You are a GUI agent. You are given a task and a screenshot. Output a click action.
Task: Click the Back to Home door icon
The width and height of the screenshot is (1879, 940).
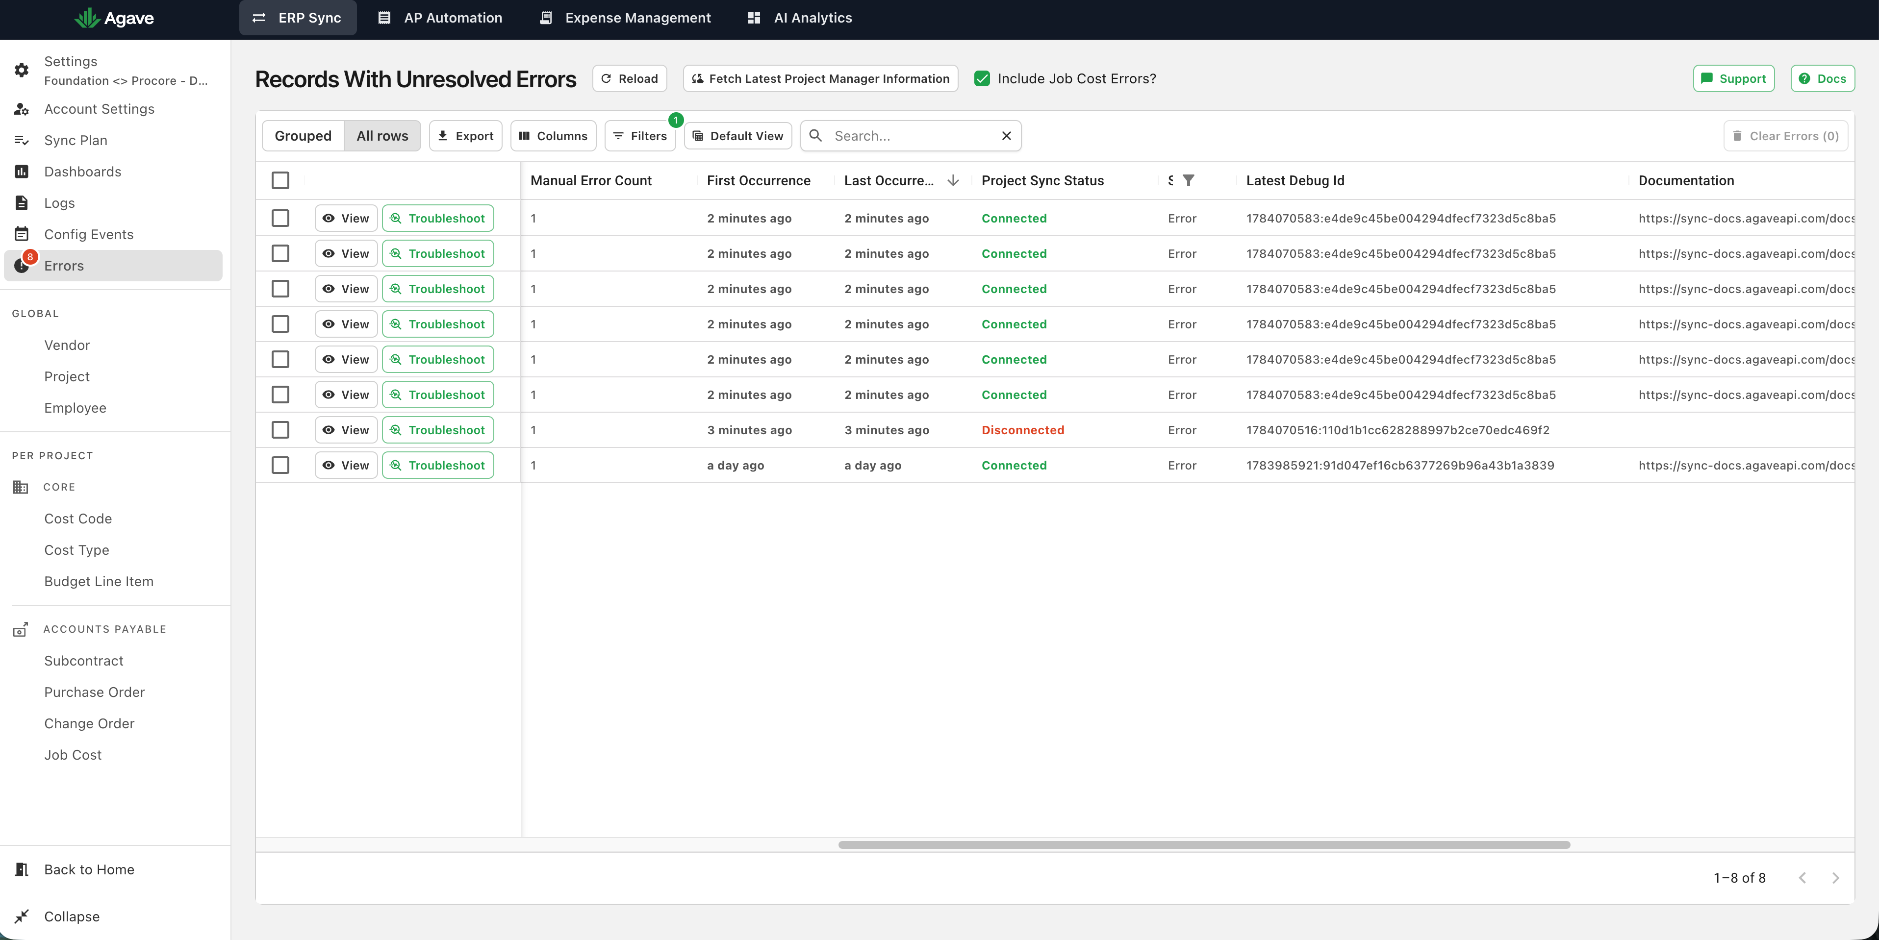(x=22, y=869)
